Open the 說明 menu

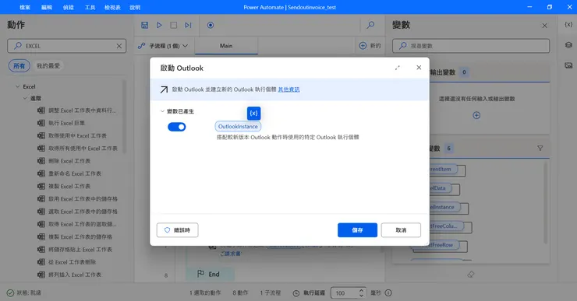pyautogui.click(x=135, y=7)
